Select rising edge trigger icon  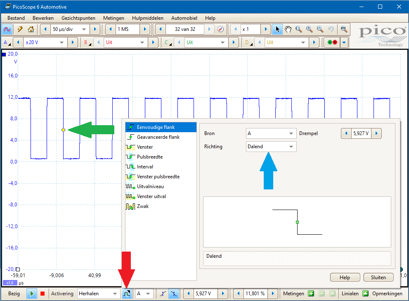(163, 294)
